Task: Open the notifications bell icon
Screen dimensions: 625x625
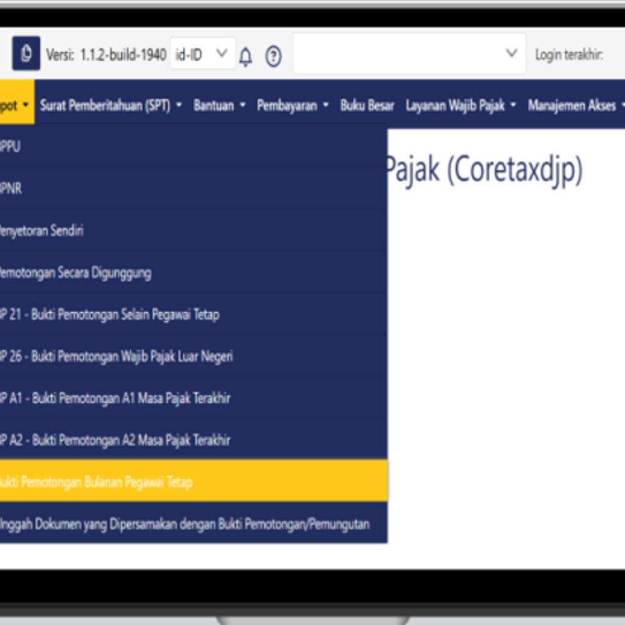Action: 245,56
